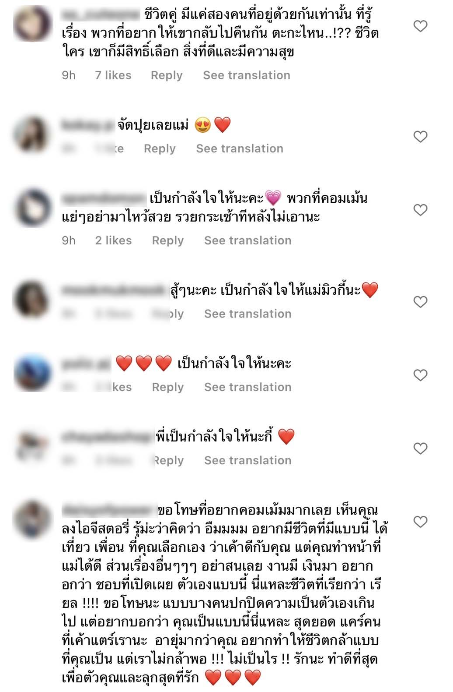This screenshot has height=692, width=453.
Task: See translation of comment with 2 likes
Action: (x=248, y=240)
